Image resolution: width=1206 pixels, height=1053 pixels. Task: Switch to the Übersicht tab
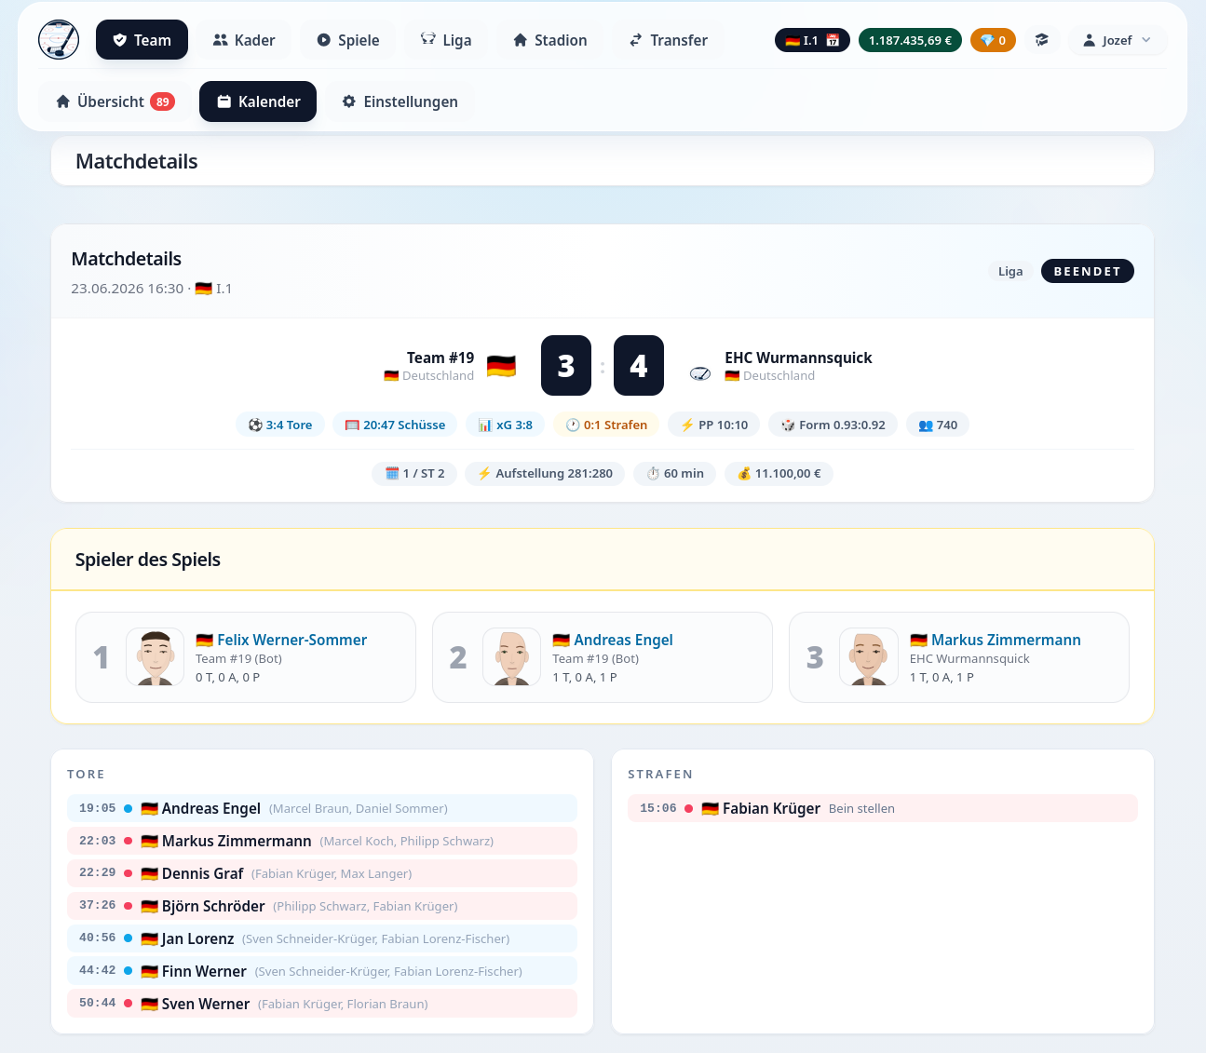115,101
